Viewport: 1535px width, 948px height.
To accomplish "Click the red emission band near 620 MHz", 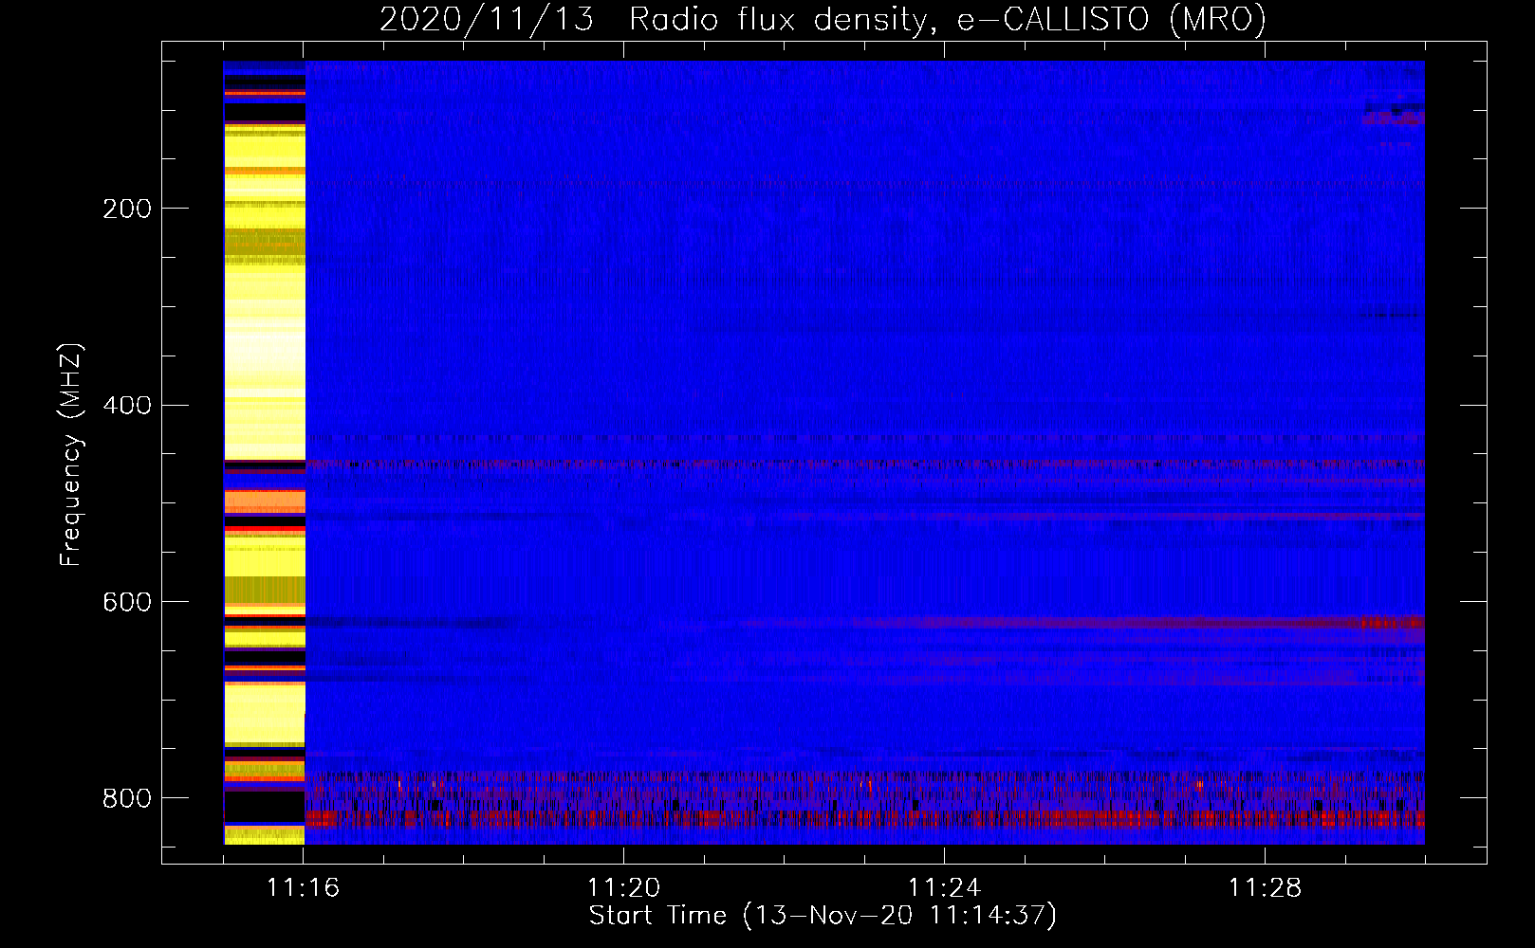I will coord(1138,623).
